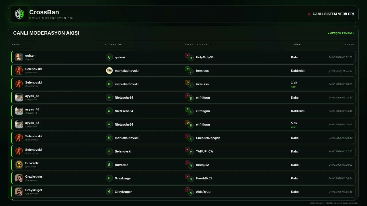Click the red ban icon beside YAKUP_CA

tap(187, 150)
